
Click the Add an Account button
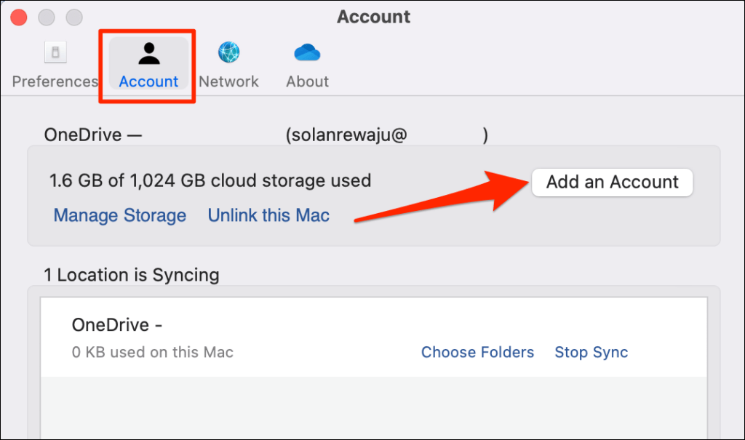(612, 182)
